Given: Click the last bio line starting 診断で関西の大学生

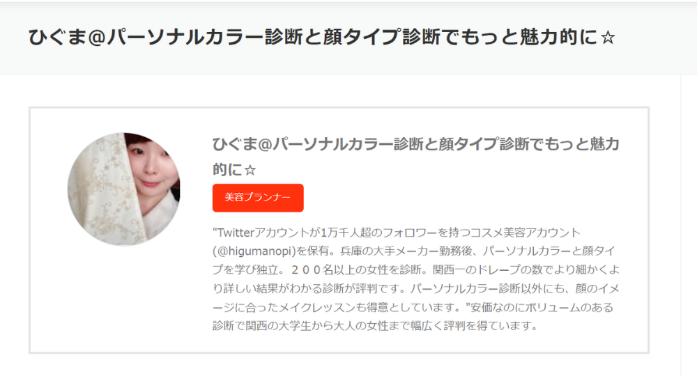Looking at the screenshot, I should click(375, 326).
